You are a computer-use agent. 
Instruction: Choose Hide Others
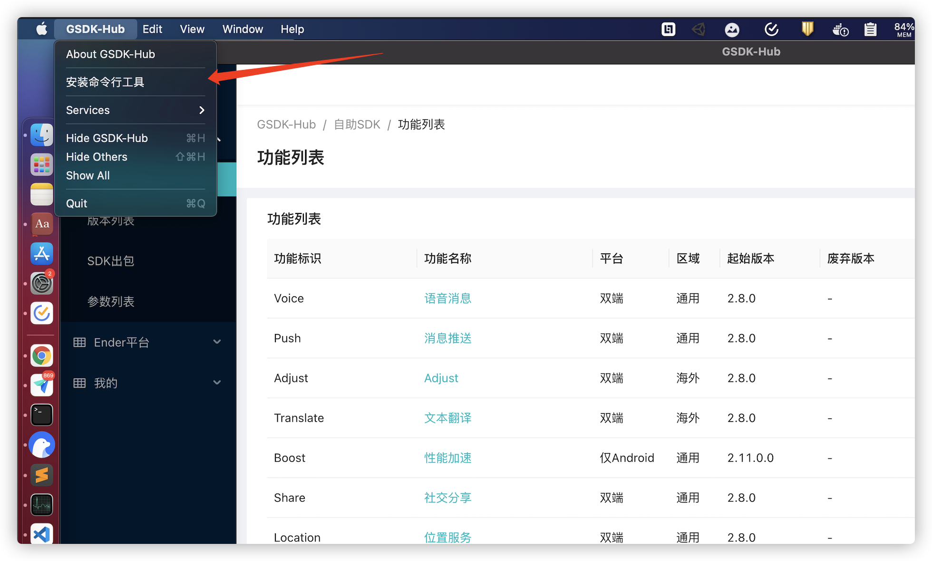click(x=136, y=157)
